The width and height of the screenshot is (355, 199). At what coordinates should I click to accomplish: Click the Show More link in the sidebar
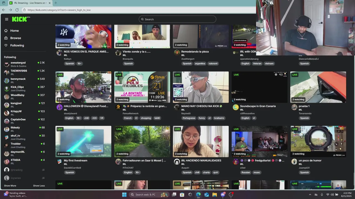coord(10,186)
